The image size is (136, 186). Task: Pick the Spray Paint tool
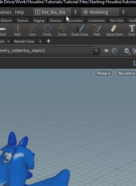point(115,30)
